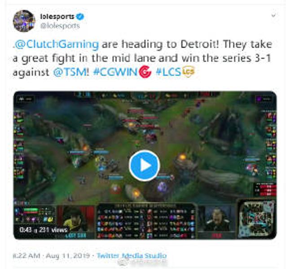
Task: Click the in-game scoreboard panel
Action: coord(146,221)
